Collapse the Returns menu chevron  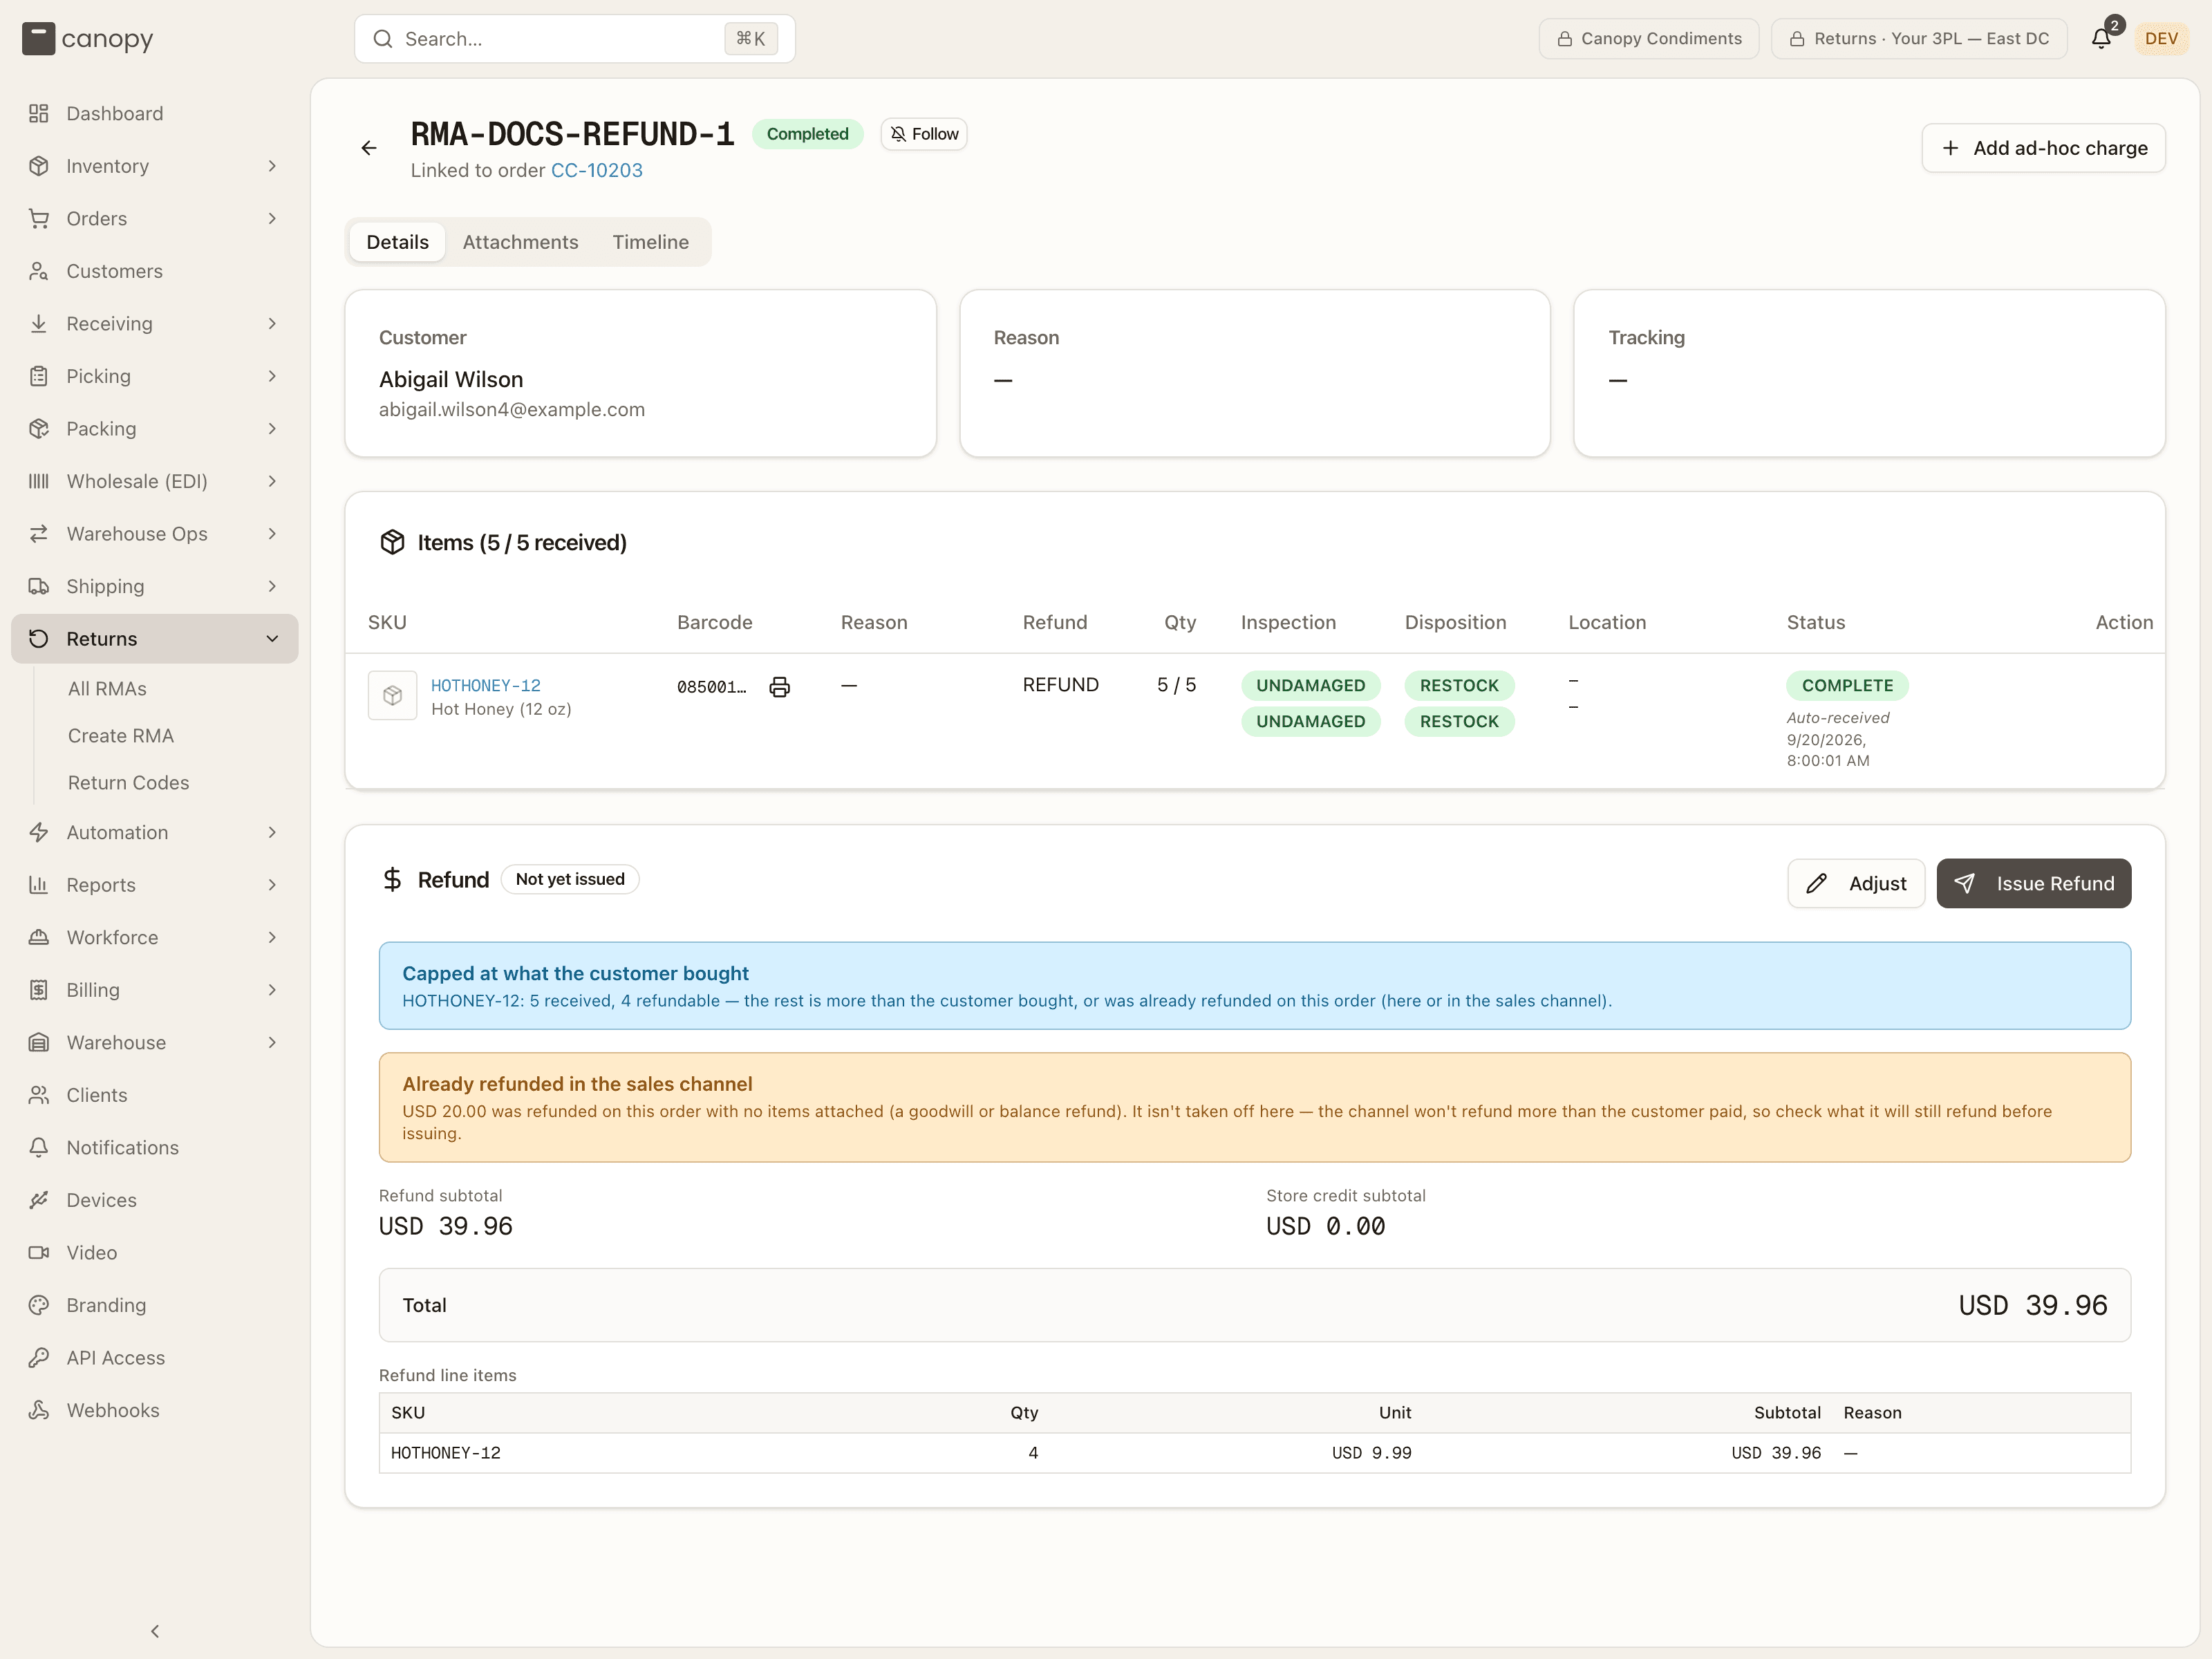pyautogui.click(x=272, y=639)
